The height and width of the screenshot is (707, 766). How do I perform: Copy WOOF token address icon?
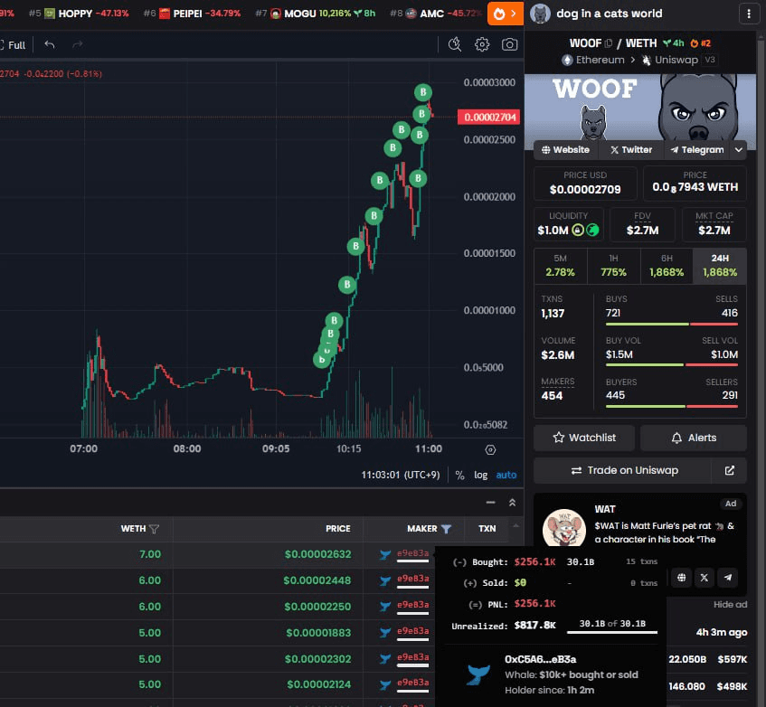609,43
